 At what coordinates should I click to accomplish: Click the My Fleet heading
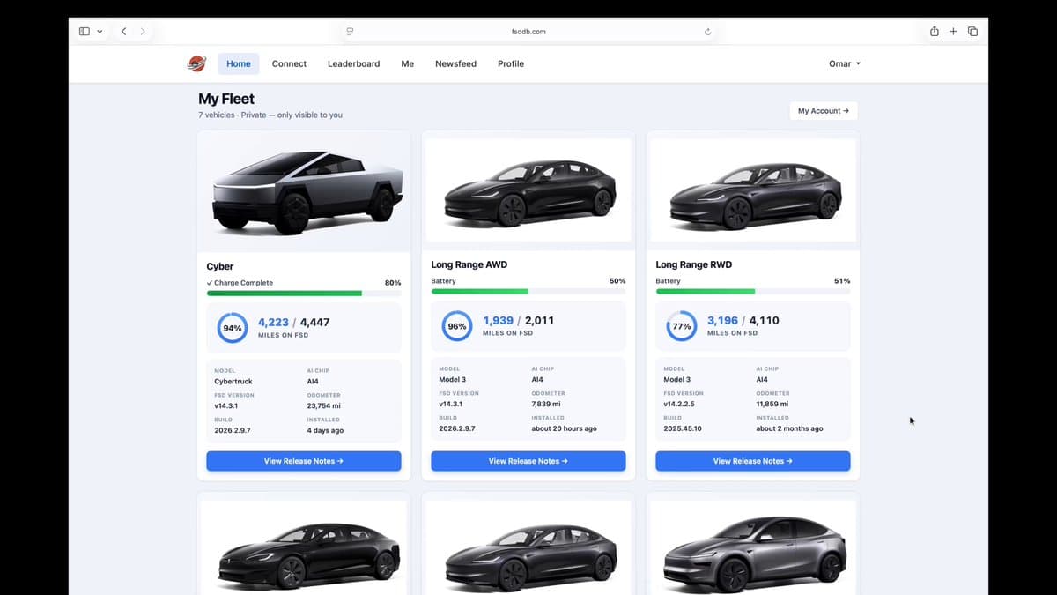pos(226,100)
